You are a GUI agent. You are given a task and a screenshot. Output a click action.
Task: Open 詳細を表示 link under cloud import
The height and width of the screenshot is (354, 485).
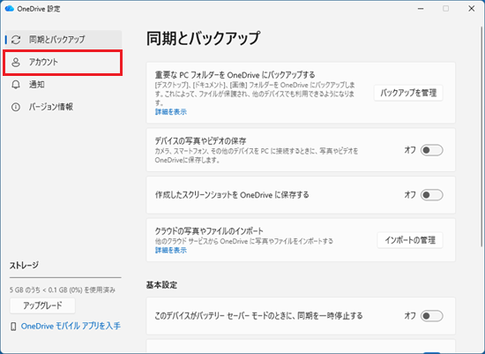171,250
